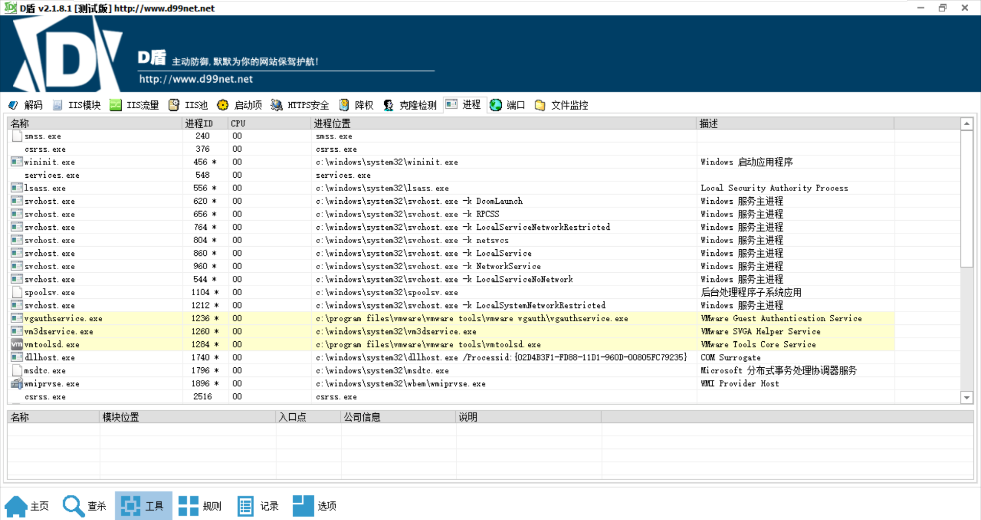This screenshot has height=520, width=981.
Task: Select the vgauthservice.exe process row
Action: click(451, 318)
